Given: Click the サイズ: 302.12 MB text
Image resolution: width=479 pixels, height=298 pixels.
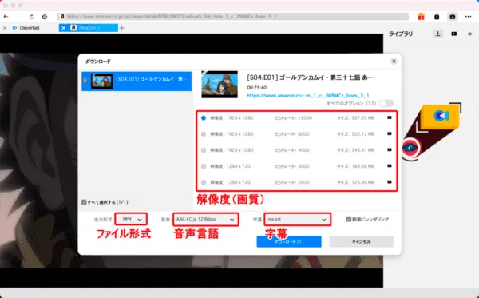Looking at the screenshot, I should pos(355,134).
